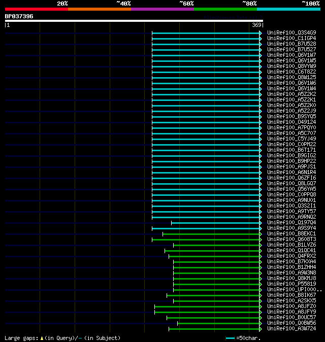
Task: Click the UniRef100_Q6V1W4 label
Action: pos(291,89)
